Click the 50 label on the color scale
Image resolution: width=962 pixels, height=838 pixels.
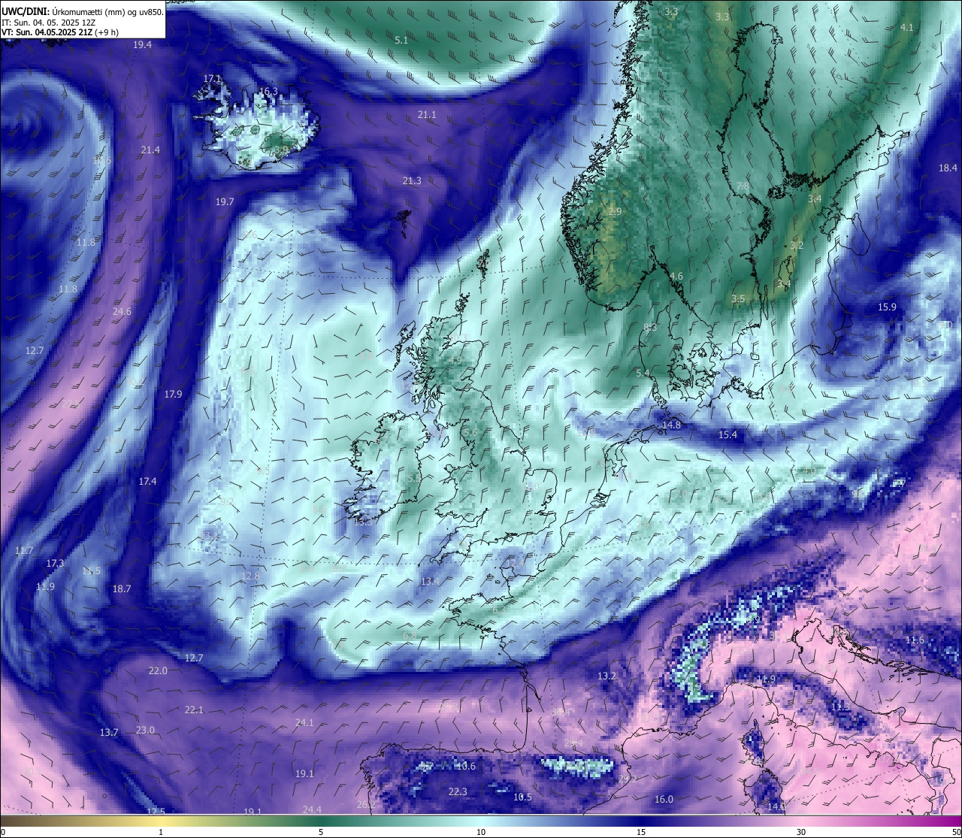[x=955, y=832]
